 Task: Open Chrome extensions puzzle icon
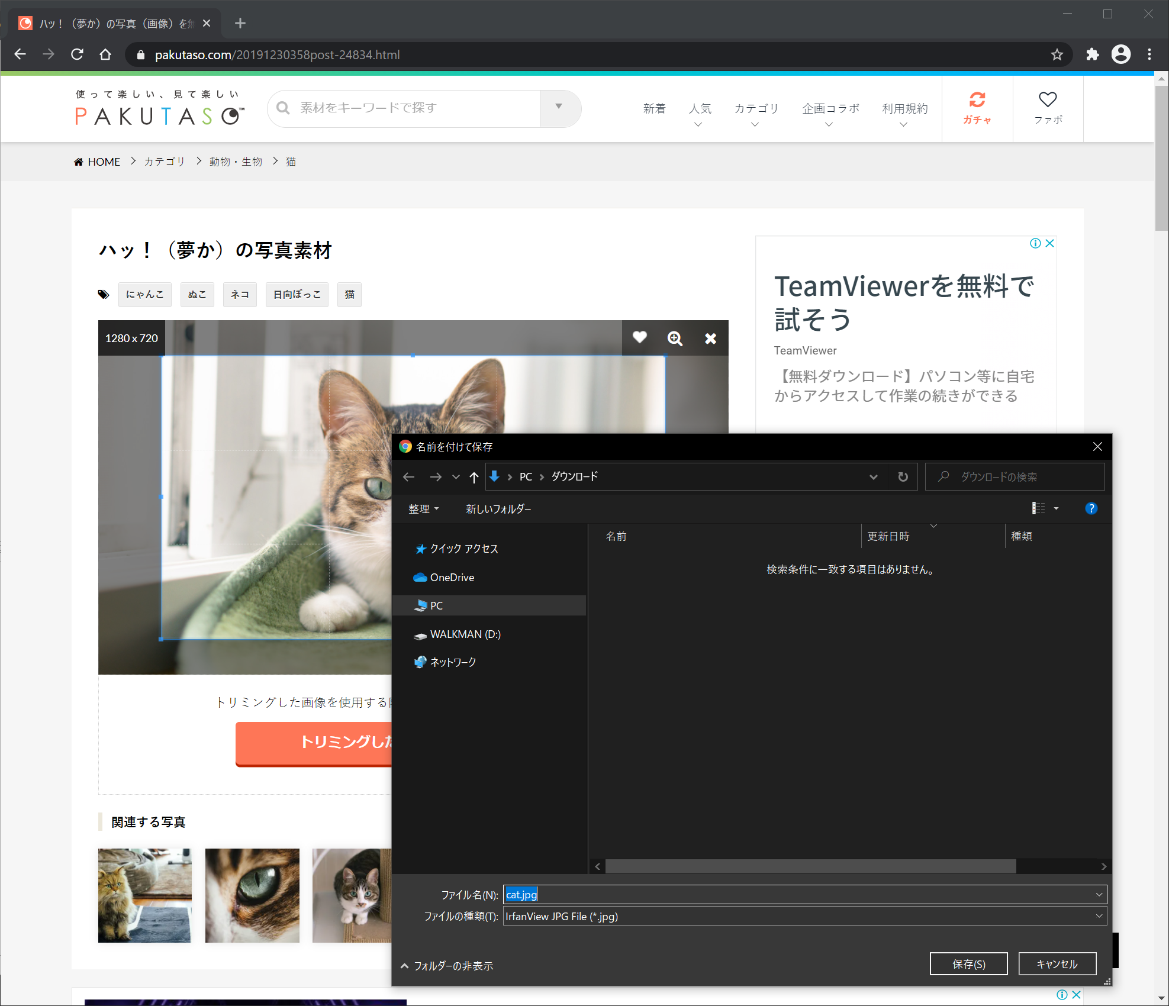[x=1092, y=54]
